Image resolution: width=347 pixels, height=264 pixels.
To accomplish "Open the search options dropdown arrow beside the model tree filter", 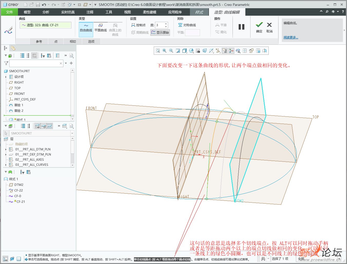I will 66,63.
